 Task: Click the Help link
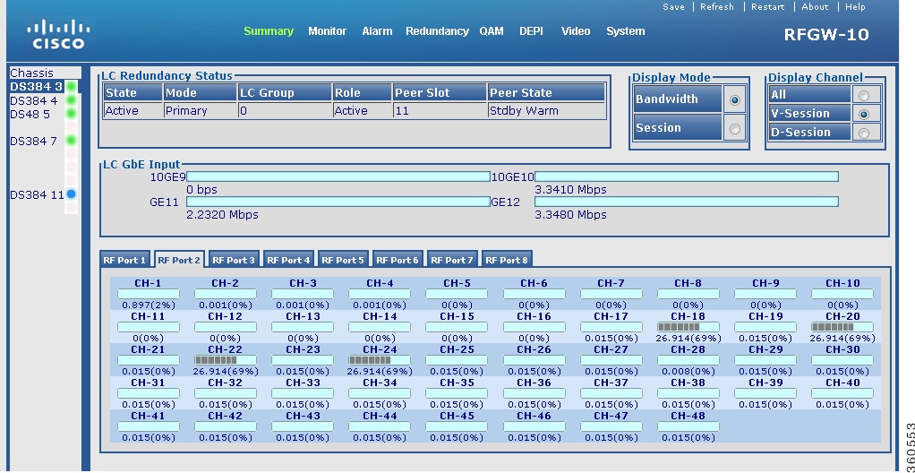pyautogui.click(x=856, y=7)
